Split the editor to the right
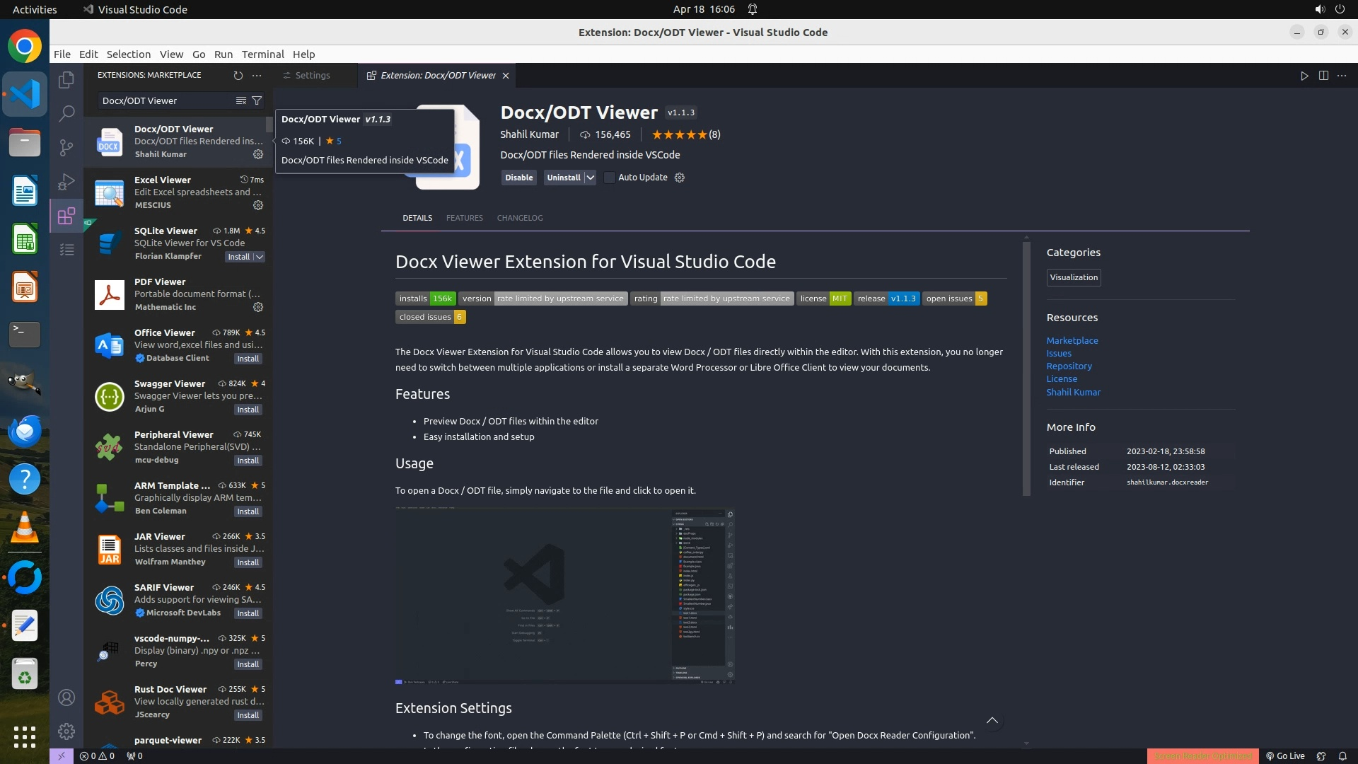The width and height of the screenshot is (1358, 764). coord(1323,75)
